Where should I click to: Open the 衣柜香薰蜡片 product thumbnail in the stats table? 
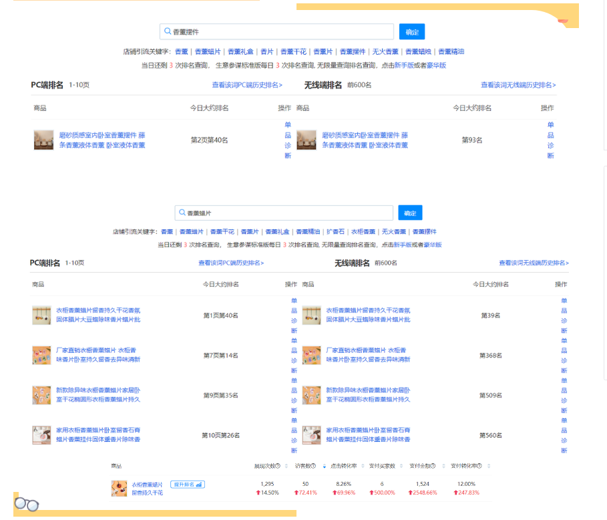(x=119, y=489)
